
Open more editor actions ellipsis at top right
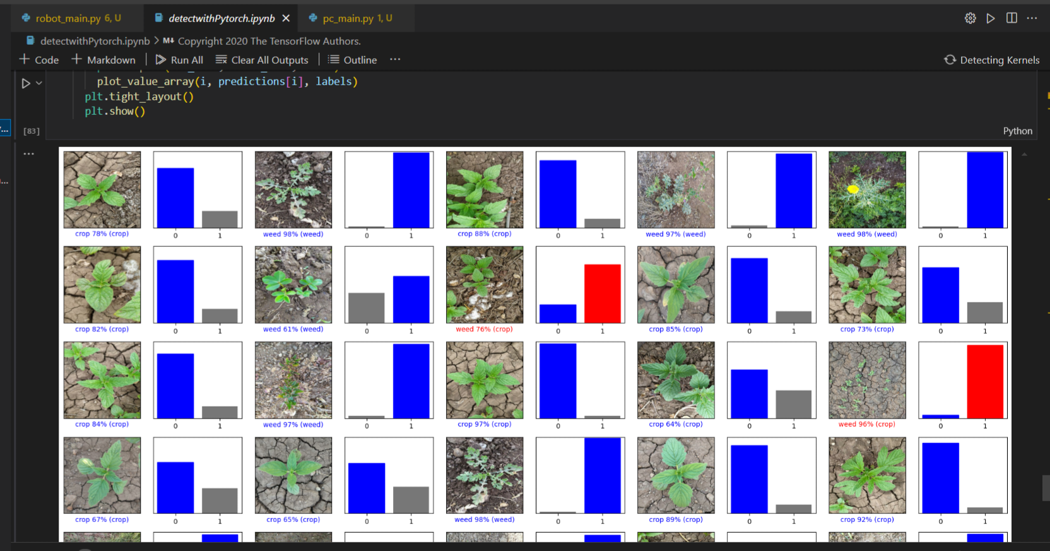1032,18
